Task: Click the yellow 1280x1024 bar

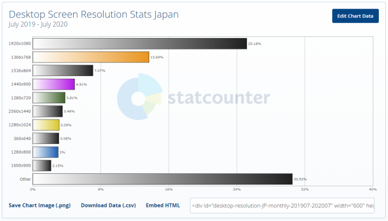Action: click(x=46, y=125)
